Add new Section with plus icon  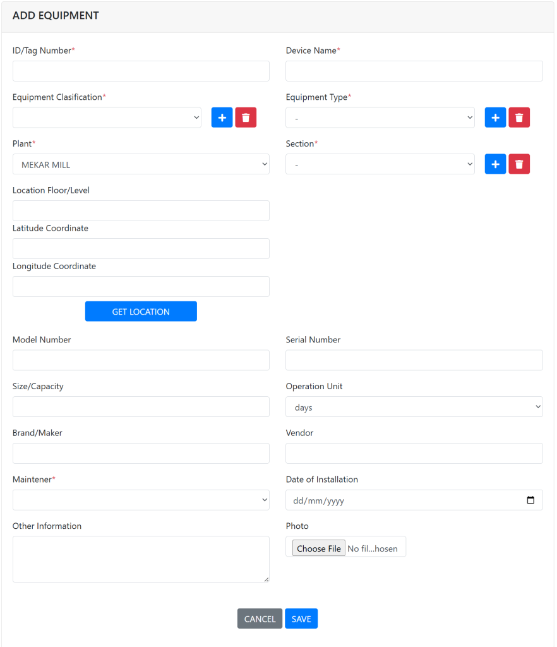(495, 164)
